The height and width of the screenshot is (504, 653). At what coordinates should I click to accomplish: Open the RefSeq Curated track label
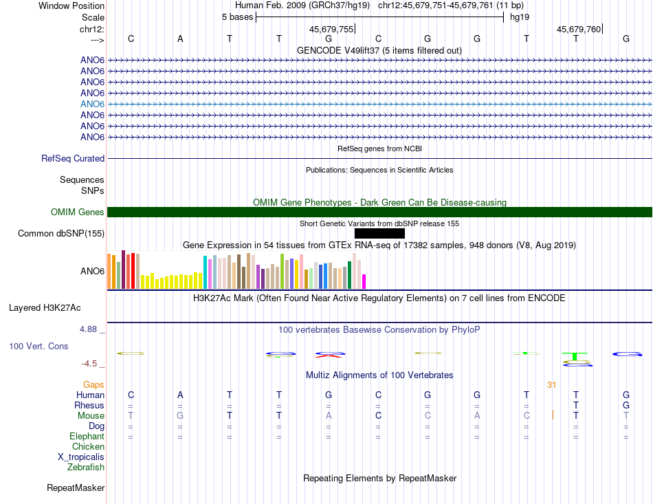click(73, 159)
